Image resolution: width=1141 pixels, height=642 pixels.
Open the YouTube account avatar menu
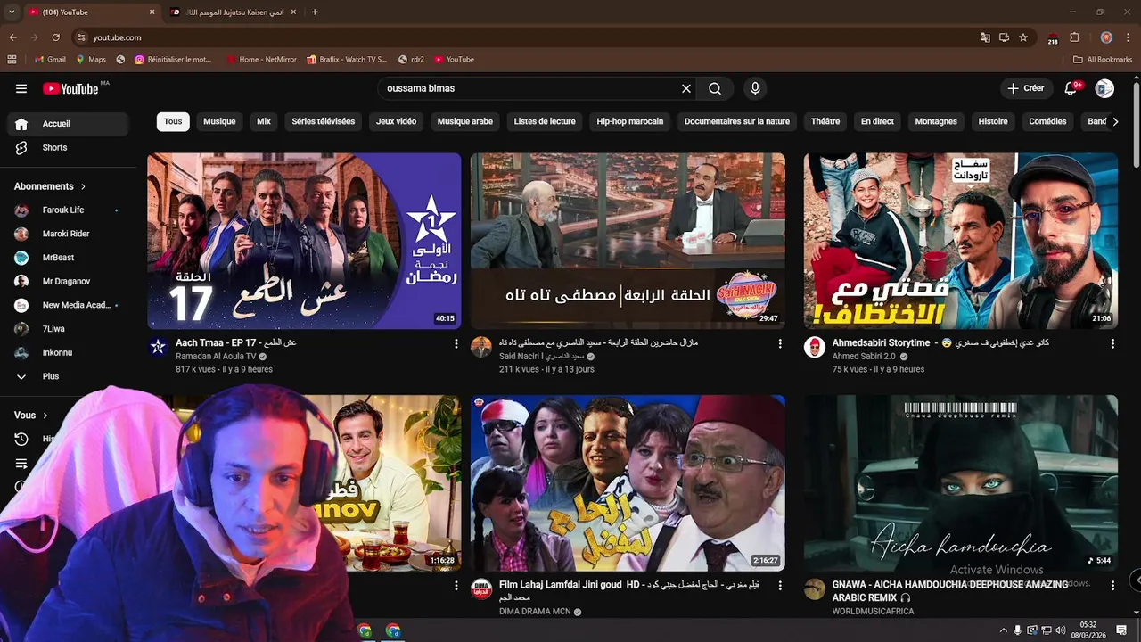[1104, 88]
